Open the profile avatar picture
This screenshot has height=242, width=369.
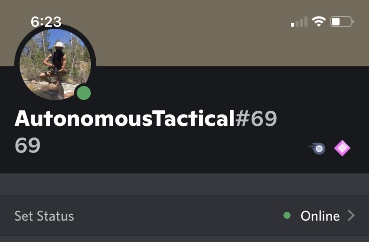click(x=55, y=64)
